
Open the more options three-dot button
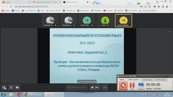105,87
